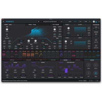Toggle Engine 2 power button

tap(27, 24)
